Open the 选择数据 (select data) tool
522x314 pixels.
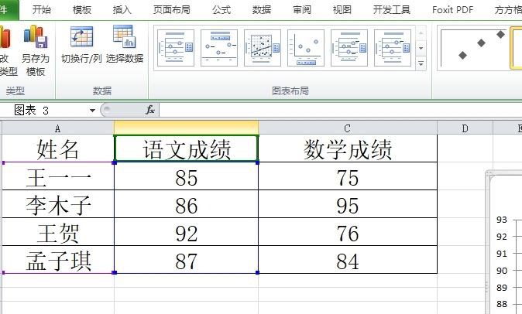(x=125, y=45)
